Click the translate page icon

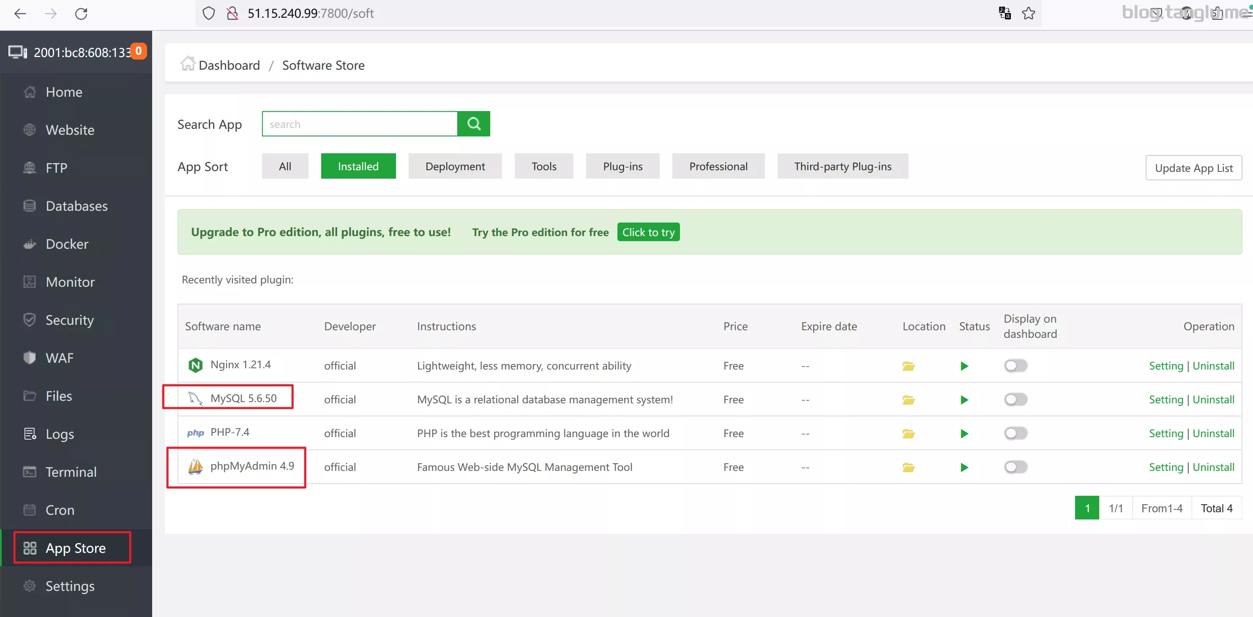[1005, 13]
